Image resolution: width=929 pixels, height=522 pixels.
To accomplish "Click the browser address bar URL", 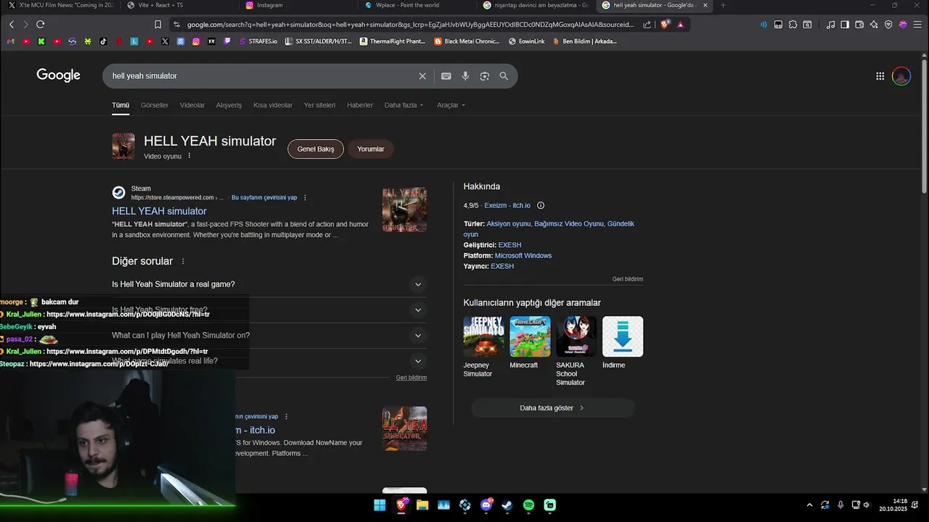I will (410, 24).
